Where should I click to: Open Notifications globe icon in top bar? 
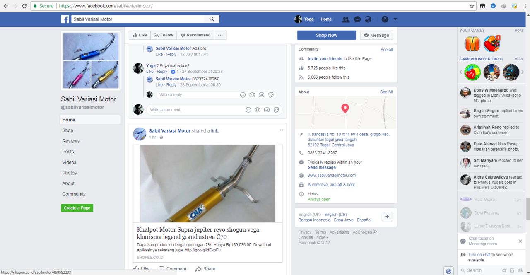(368, 19)
